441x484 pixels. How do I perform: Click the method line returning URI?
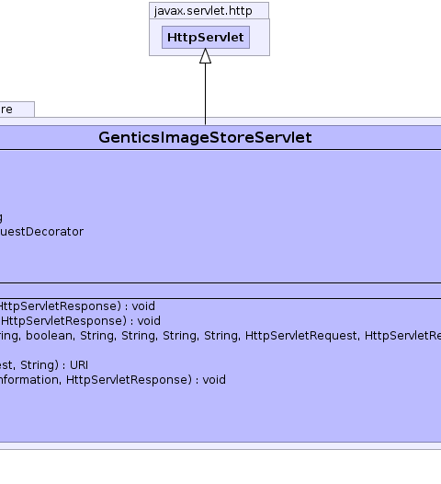(x=44, y=365)
